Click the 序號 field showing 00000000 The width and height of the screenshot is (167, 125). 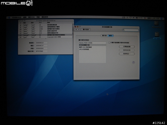pos(41,48)
